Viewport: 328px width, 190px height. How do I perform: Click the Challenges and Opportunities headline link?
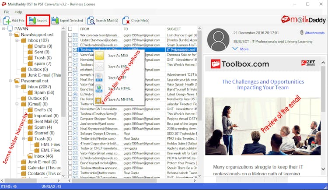coord(263,84)
